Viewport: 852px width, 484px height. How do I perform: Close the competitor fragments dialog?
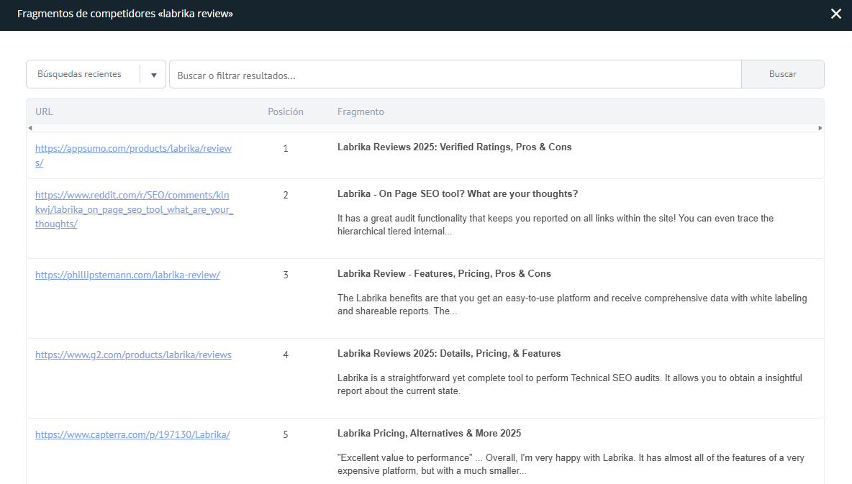[835, 14]
